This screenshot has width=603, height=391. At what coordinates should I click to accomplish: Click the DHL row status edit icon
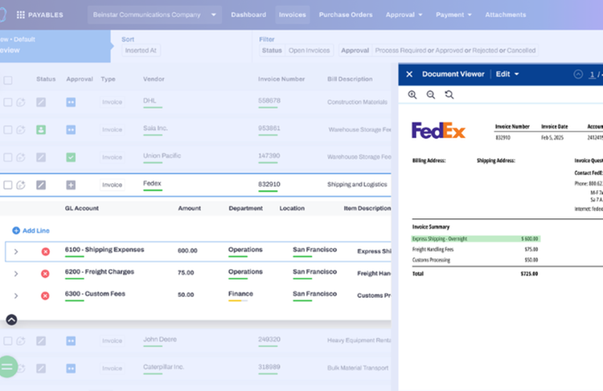coord(41,102)
